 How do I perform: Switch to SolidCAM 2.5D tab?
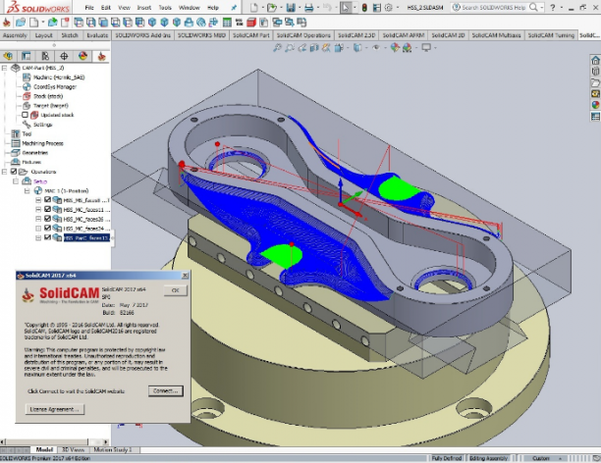tap(356, 35)
